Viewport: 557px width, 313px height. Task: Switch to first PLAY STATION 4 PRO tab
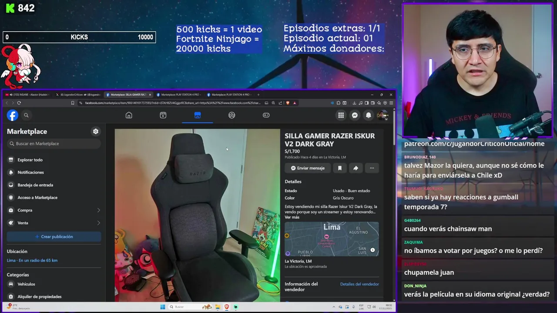click(179, 95)
